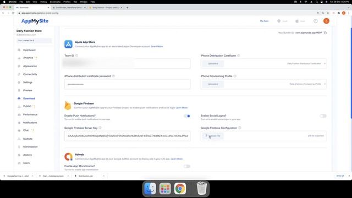This screenshot has width=352, height=198.
Task: Click the AppMySite logo
Action: (x=35, y=21)
